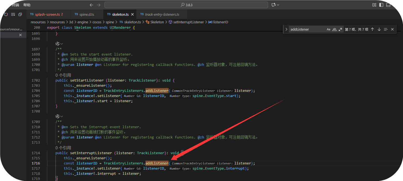
Task: Open the listenerID breadcrumb
Action: (218, 22)
